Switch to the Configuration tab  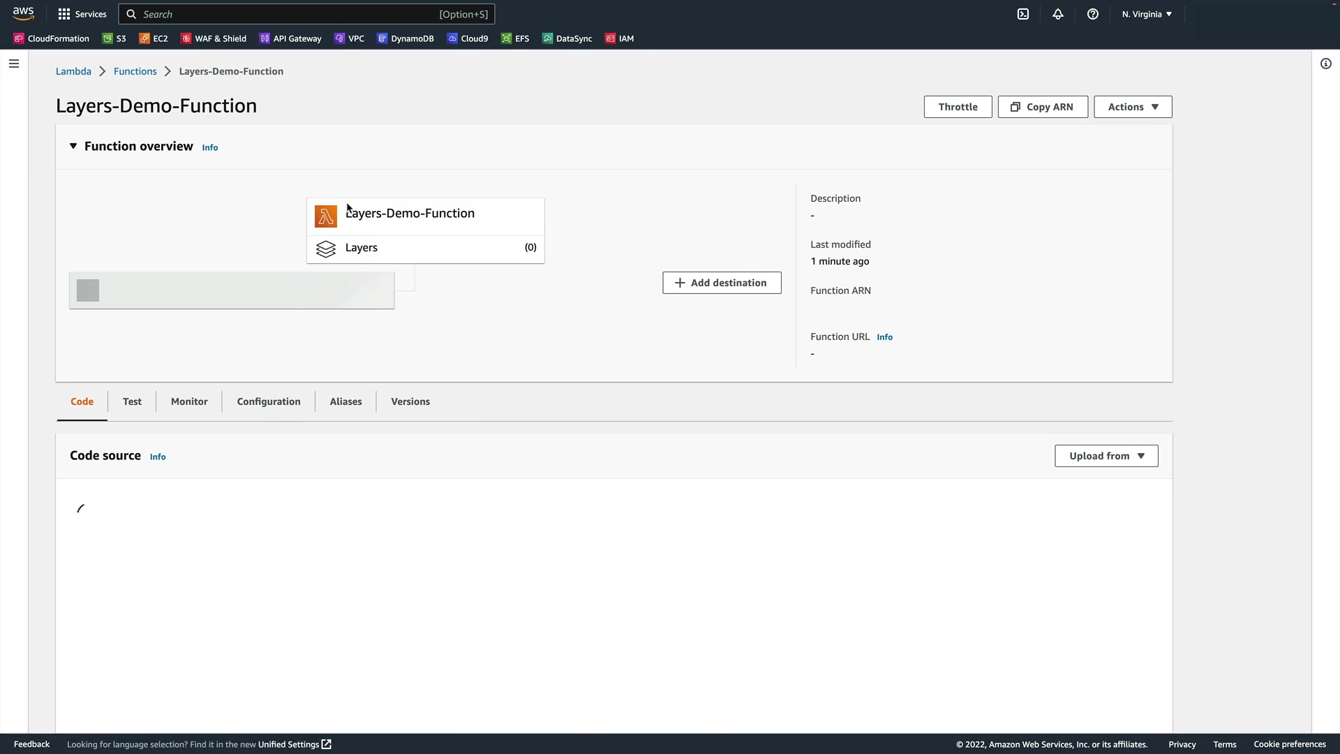[x=269, y=401]
